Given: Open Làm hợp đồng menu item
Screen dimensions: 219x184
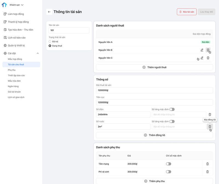Looking at the screenshot, I should pos(16,14).
